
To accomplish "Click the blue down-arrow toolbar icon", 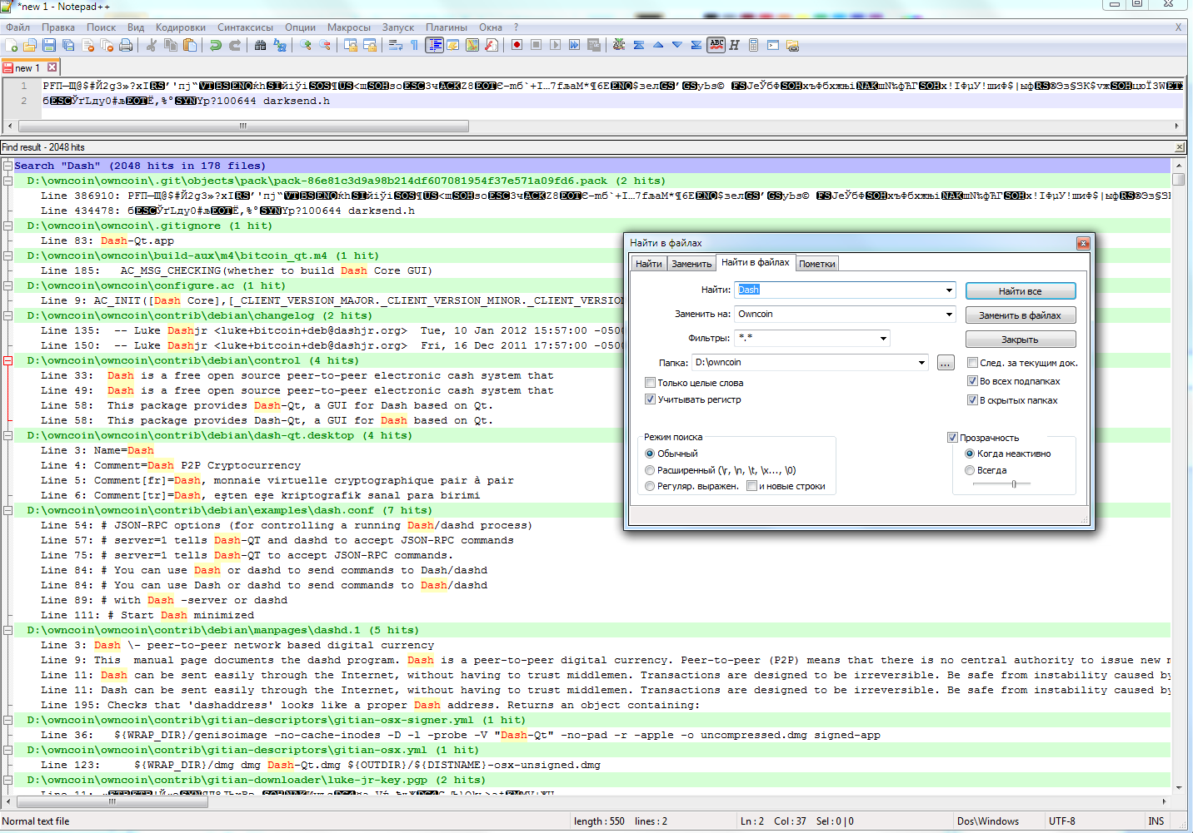I will [x=676, y=45].
